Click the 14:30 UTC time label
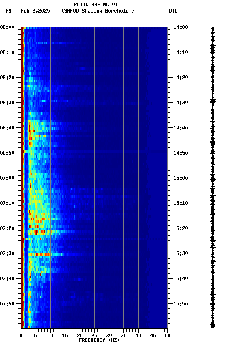231x362 pixels. click(x=181, y=103)
